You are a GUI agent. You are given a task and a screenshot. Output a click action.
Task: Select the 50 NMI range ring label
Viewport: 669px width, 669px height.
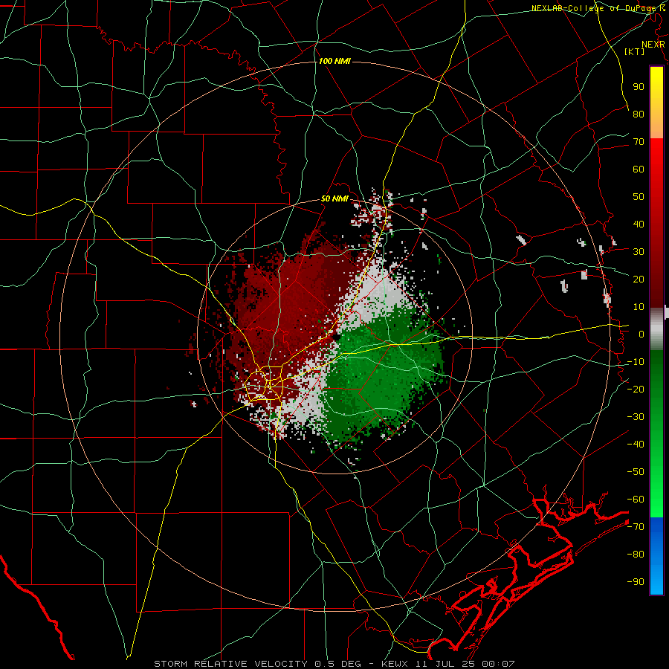click(x=334, y=198)
